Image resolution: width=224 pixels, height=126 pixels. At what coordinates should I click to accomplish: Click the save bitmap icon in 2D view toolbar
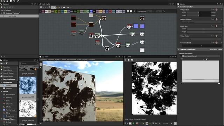132,60
